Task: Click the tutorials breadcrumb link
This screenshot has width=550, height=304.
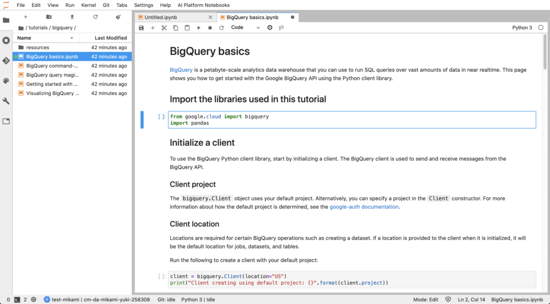Action: click(x=38, y=27)
